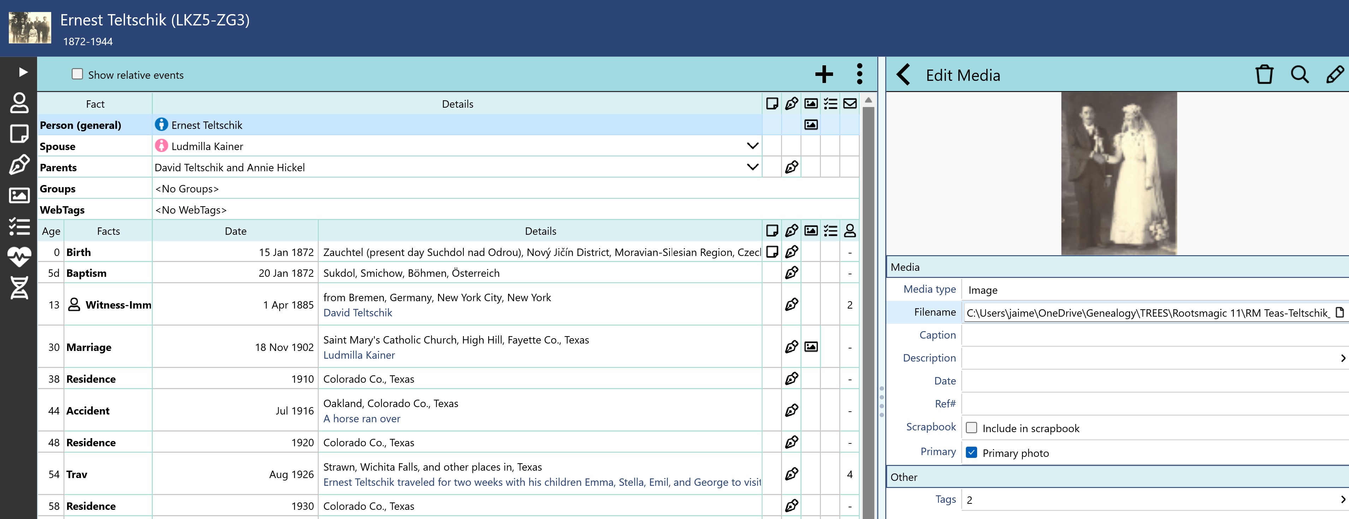1349x519 pixels.
Task: Open the three-dot options menu
Action: coord(859,74)
